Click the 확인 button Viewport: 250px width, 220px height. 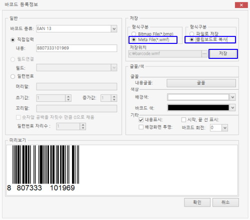pos(197,203)
